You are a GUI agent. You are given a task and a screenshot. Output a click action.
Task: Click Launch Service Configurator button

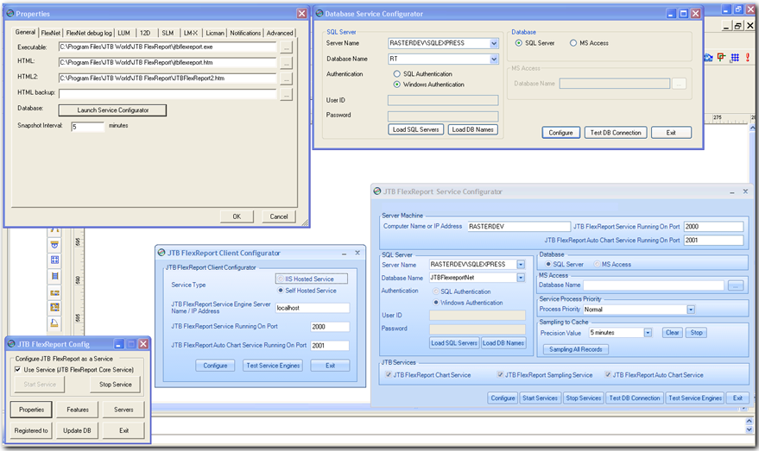[x=112, y=110]
